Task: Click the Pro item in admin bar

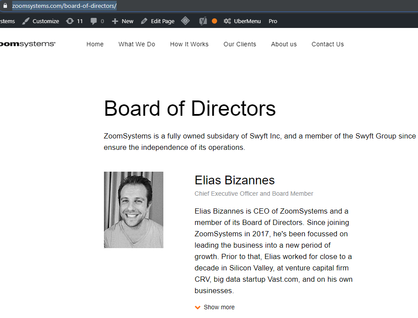Action: click(273, 21)
